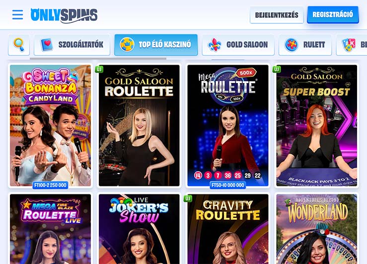Click the Regisztráció button

pyautogui.click(x=333, y=14)
